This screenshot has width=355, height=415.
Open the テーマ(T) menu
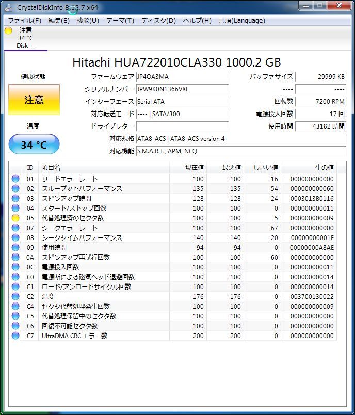click(120, 21)
